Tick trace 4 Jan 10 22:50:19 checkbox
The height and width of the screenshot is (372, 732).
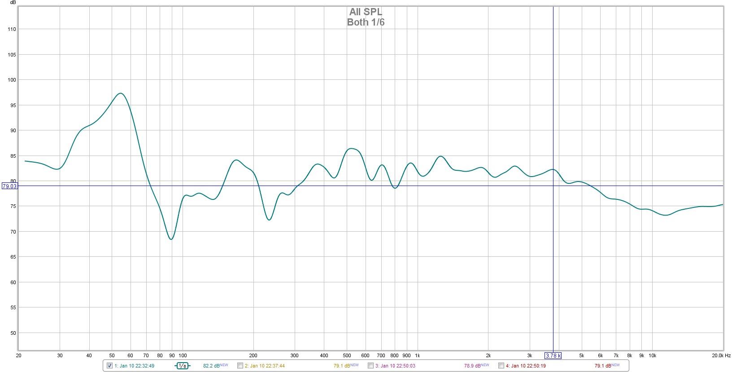501,366
